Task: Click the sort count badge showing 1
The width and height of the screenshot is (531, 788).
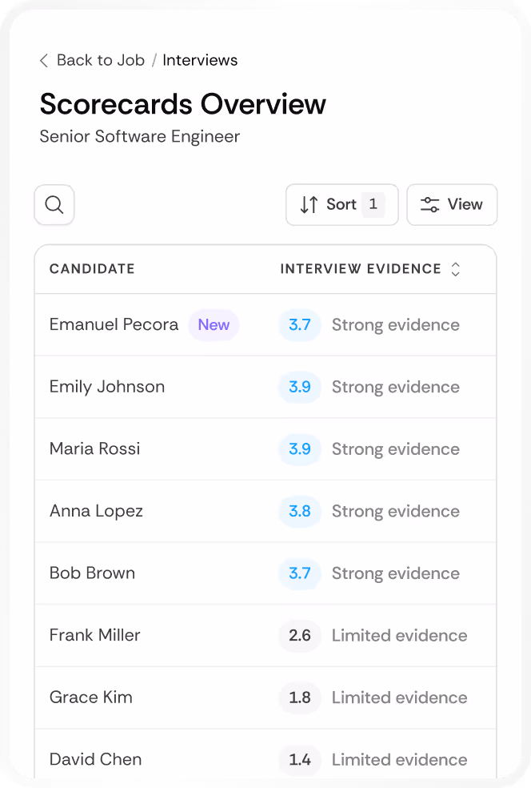Action: pos(373,204)
